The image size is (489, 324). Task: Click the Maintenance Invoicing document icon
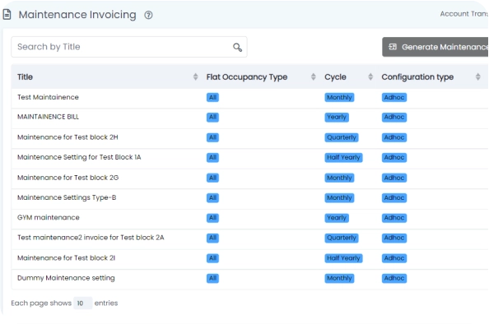(x=7, y=14)
